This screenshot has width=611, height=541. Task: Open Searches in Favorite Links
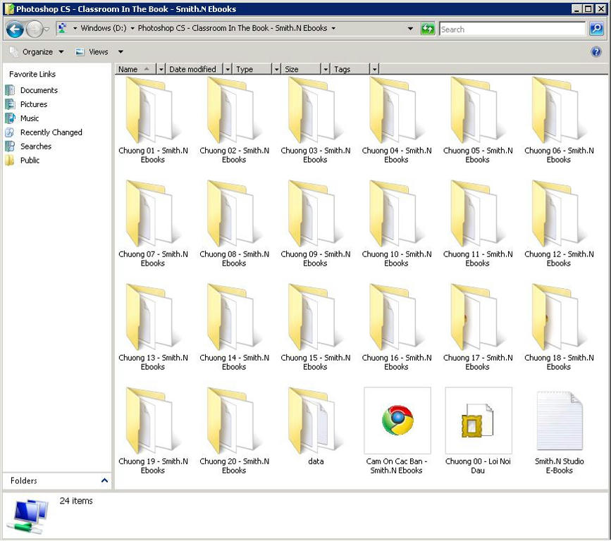pos(28,147)
